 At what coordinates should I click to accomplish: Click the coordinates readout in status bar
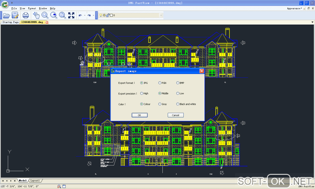click(20, 187)
